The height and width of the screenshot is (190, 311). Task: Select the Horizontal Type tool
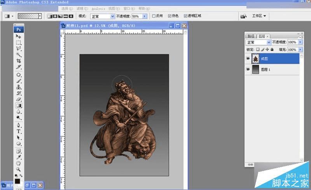(x=19, y=131)
